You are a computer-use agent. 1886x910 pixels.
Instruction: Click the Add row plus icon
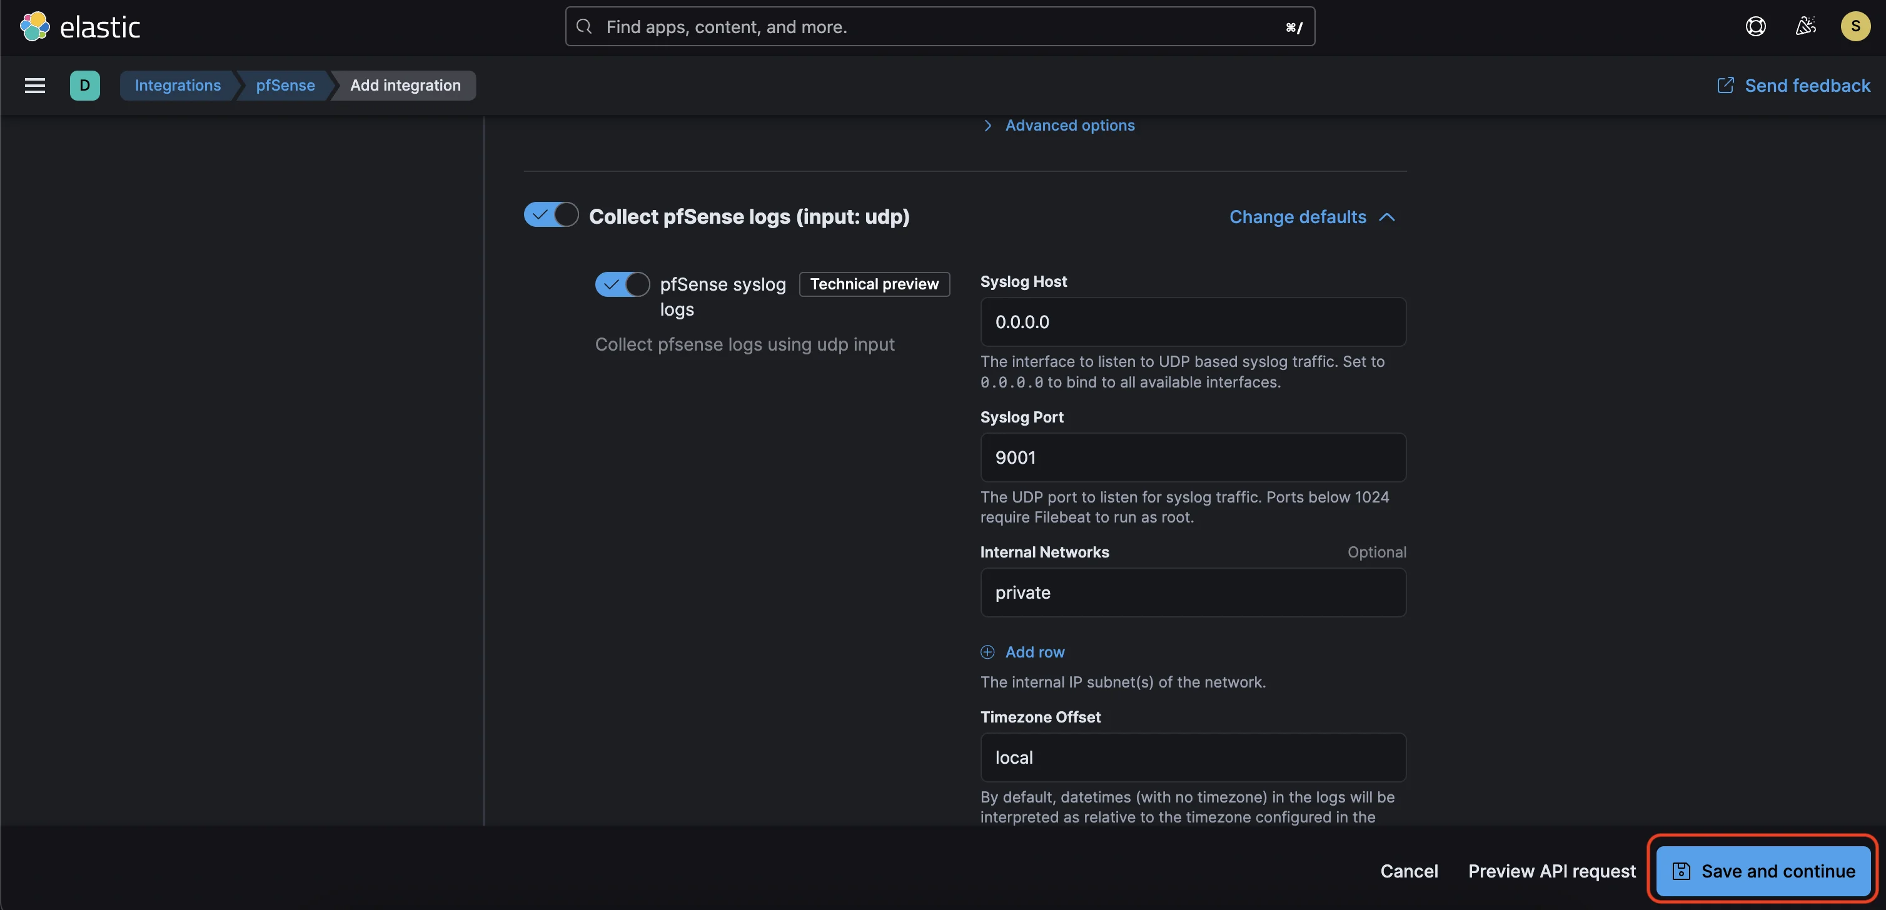point(987,652)
